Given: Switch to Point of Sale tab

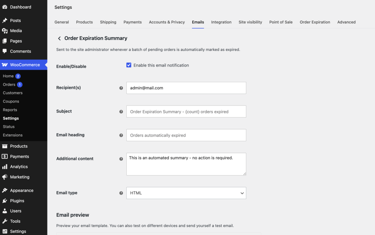Looking at the screenshot, I should click(x=281, y=22).
